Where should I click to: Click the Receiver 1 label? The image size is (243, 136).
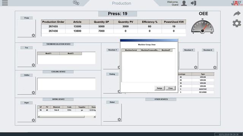pos(113,50)
